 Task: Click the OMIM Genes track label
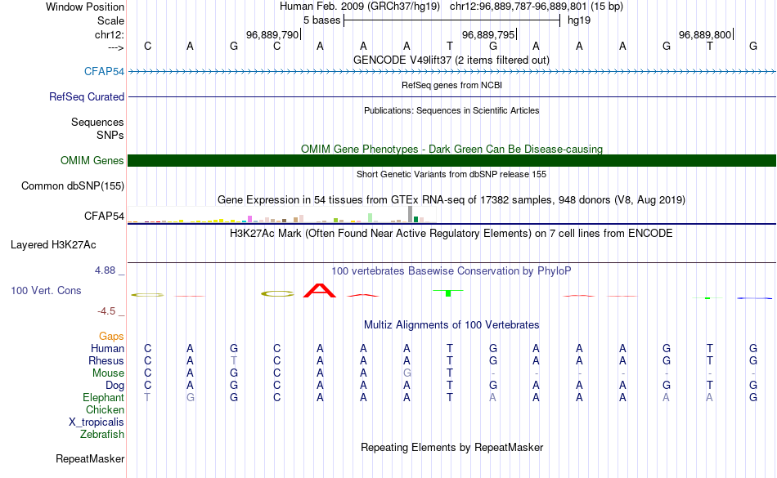pyautogui.click(x=92, y=160)
